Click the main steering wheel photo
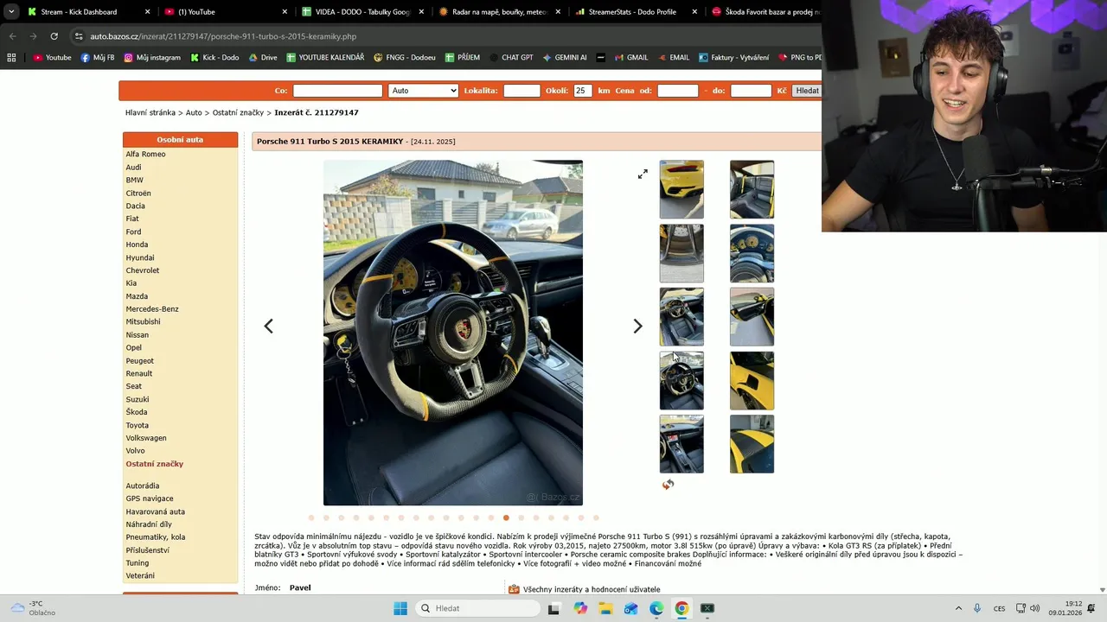The height and width of the screenshot is (622, 1107). point(453,333)
